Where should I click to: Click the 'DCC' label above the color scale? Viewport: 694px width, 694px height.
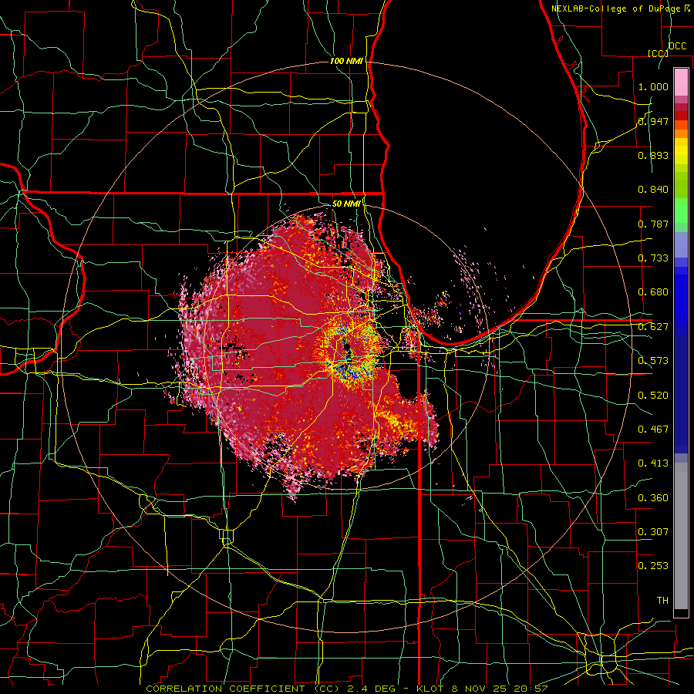[x=677, y=46]
